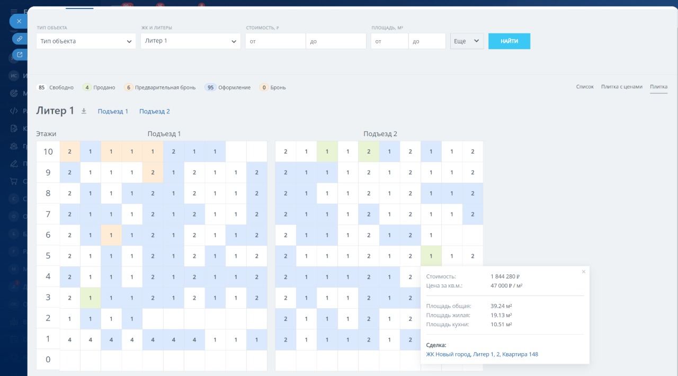Click the document icon in background sidebar
This screenshot has height=376, width=678.
[14, 128]
